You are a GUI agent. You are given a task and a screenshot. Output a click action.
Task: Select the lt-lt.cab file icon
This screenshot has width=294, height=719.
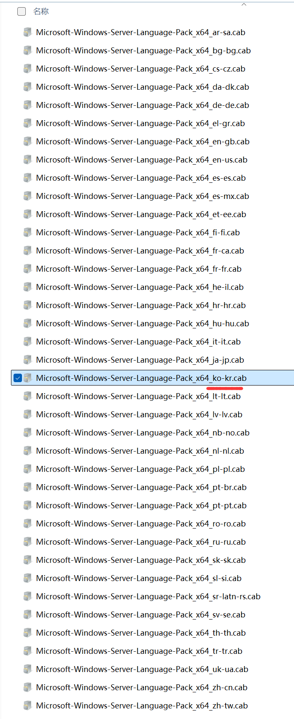27,397
